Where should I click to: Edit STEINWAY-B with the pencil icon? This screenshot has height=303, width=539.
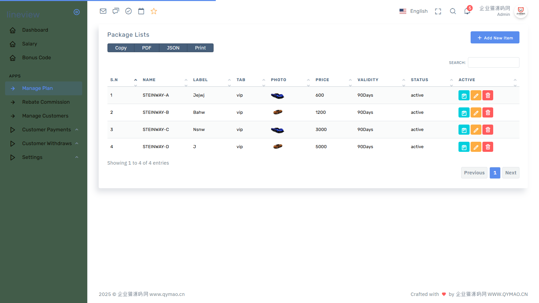(x=476, y=113)
